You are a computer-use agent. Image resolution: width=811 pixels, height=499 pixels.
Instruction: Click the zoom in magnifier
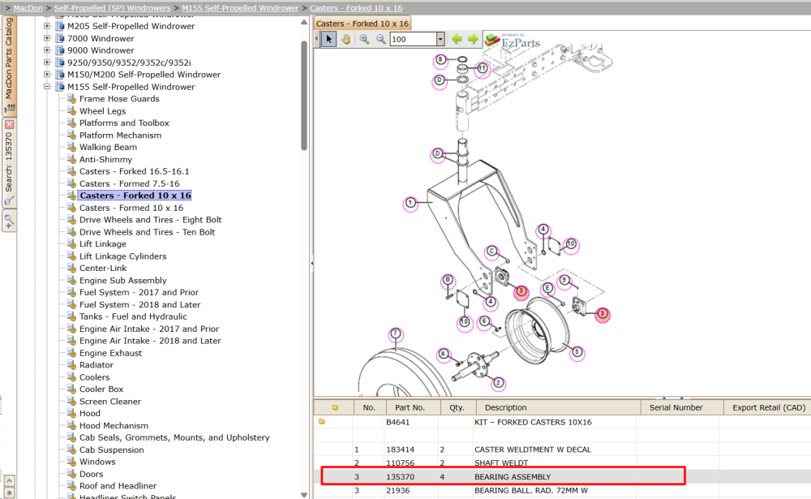pos(364,39)
